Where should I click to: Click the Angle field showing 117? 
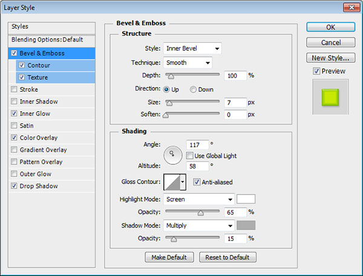(197, 145)
